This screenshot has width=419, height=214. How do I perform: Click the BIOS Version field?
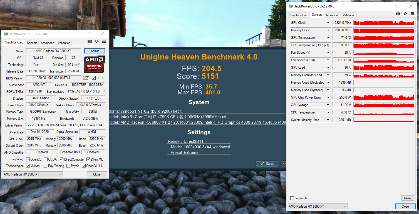[x=53, y=78]
